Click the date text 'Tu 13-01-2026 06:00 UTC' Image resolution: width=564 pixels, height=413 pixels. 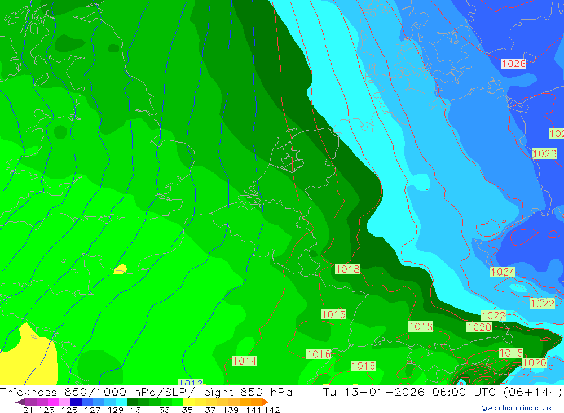[x=409, y=392]
